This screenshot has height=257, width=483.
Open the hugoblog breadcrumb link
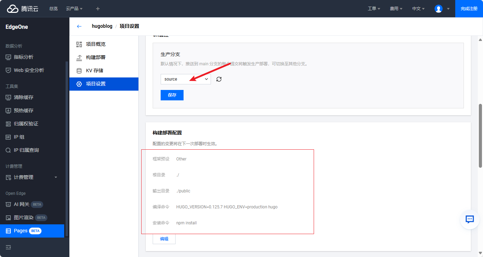click(102, 26)
